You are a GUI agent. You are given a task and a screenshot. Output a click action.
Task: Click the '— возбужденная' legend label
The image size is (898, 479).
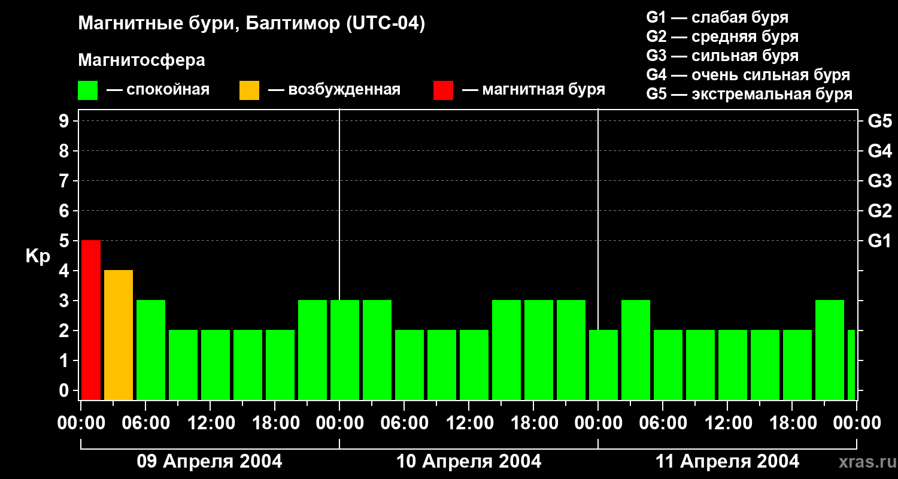pos(334,90)
